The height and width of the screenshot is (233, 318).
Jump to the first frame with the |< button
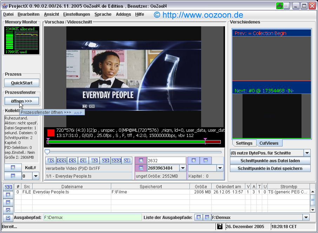click(51, 160)
